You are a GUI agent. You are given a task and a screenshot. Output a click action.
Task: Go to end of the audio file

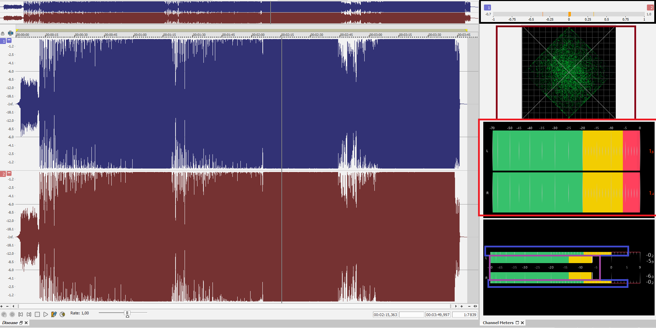click(x=29, y=314)
